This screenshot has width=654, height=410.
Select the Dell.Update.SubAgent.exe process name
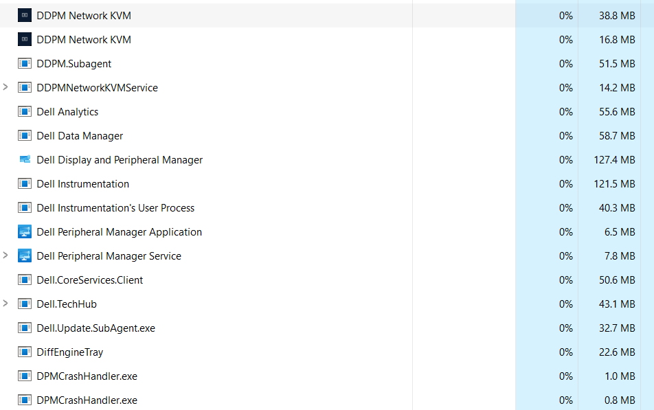tap(95, 328)
